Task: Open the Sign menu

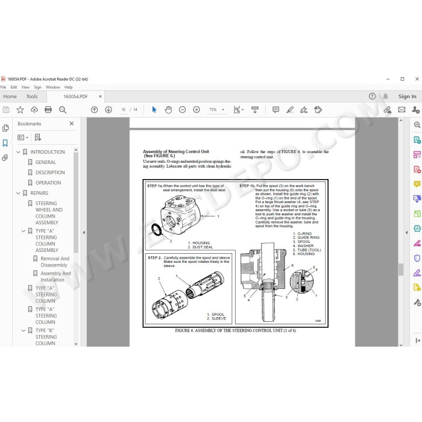Action: coord(37,87)
